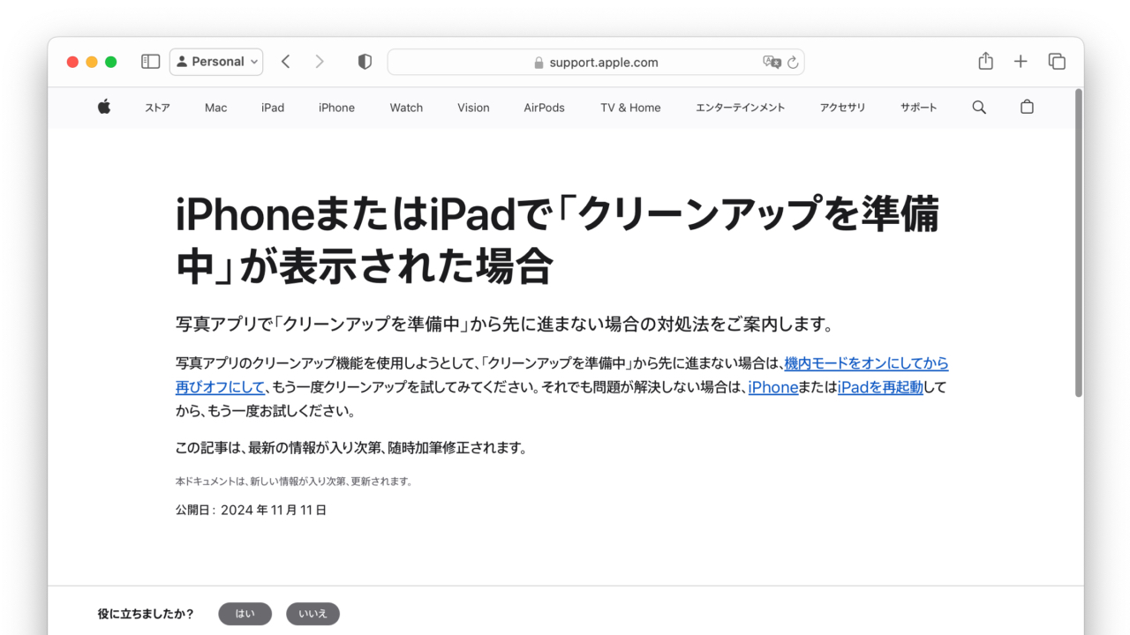Open the Share icon menu

[986, 61]
